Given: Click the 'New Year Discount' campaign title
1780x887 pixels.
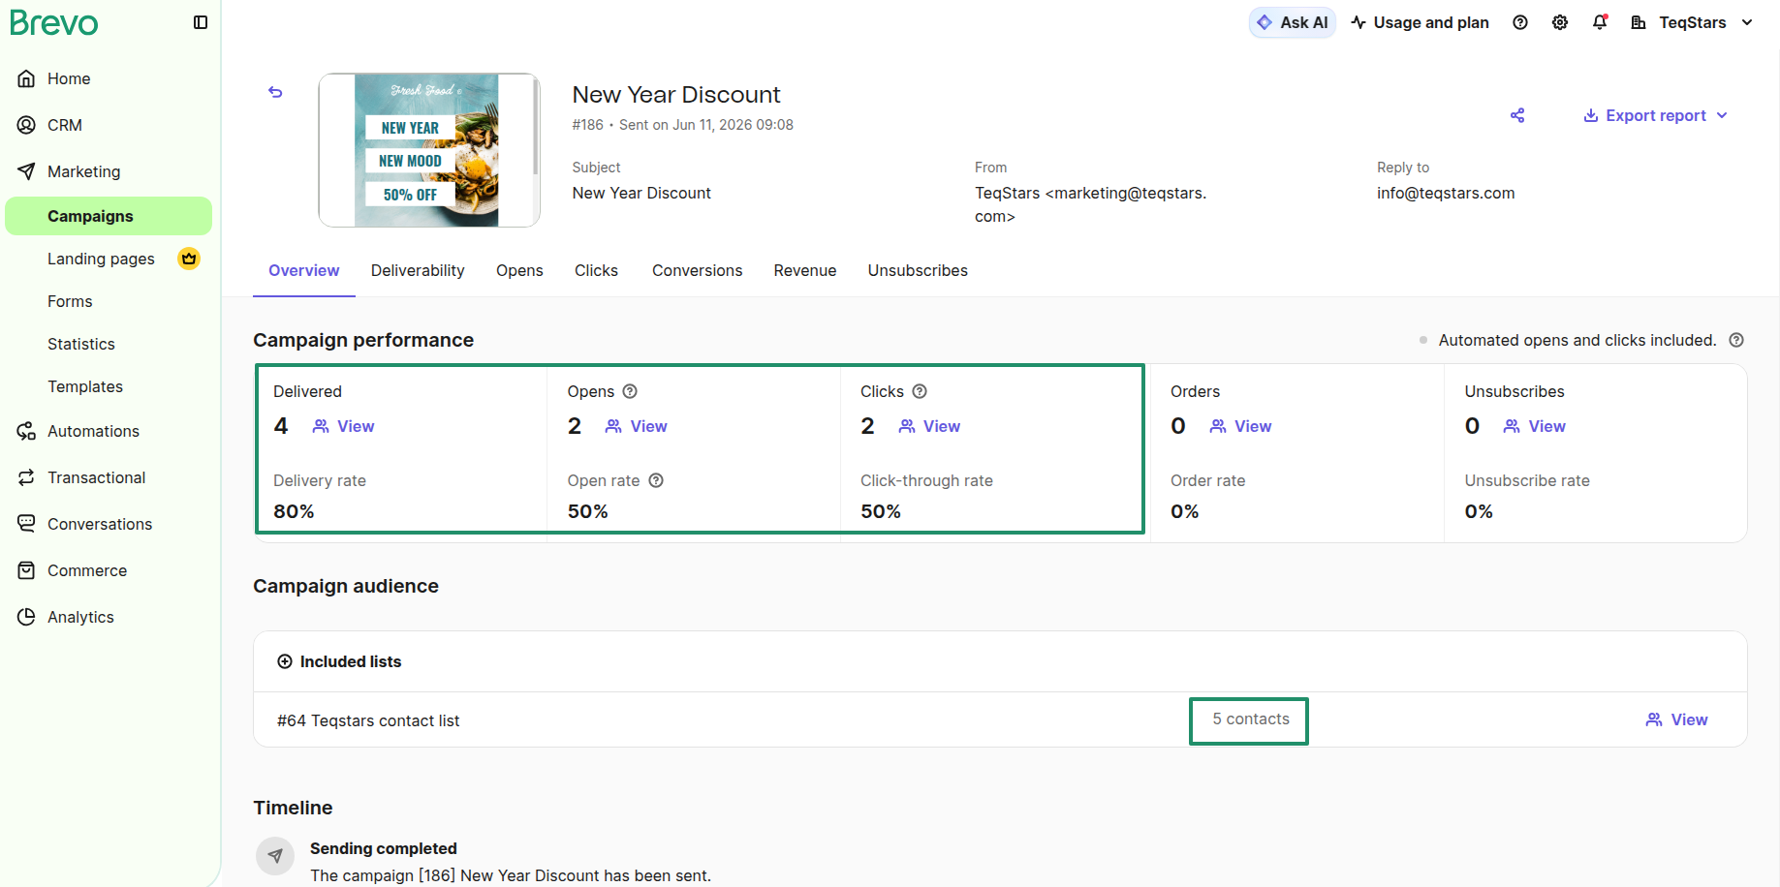Looking at the screenshot, I should tap(676, 94).
